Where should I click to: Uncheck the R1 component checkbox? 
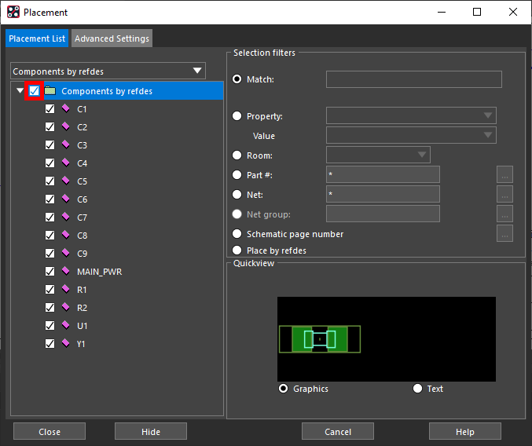[50, 289]
